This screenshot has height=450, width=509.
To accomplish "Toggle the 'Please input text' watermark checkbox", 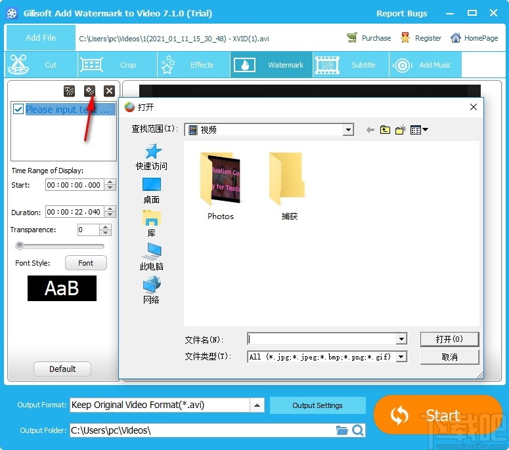I will click(18, 110).
